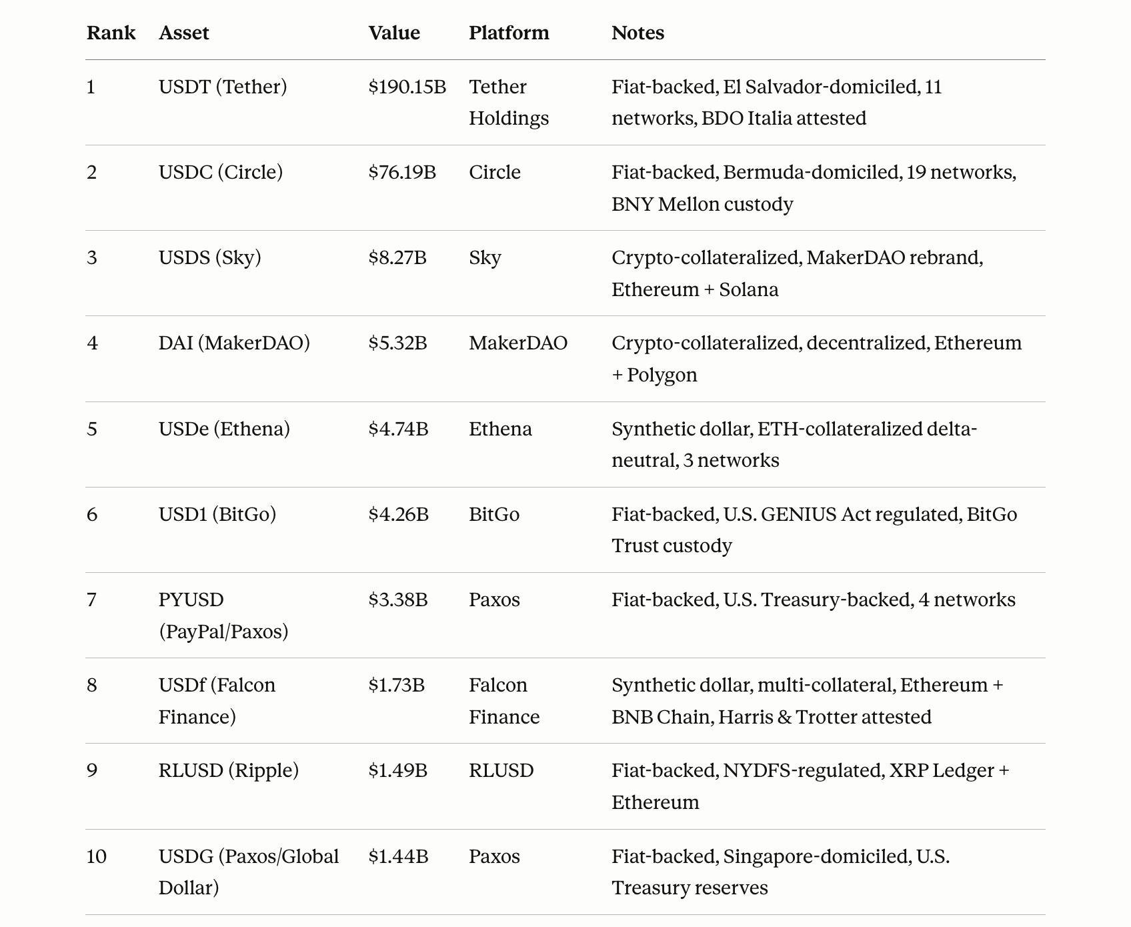Click the $76.19B value
The width and height of the screenshot is (1131, 927).
pyautogui.click(x=401, y=172)
